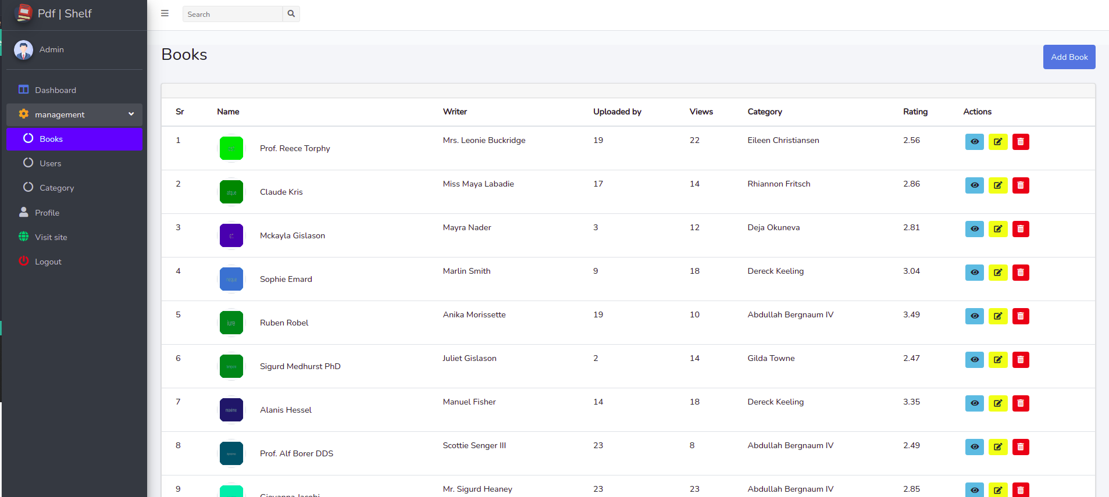Click the search magnifier button
The width and height of the screenshot is (1109, 497).
pyautogui.click(x=291, y=14)
